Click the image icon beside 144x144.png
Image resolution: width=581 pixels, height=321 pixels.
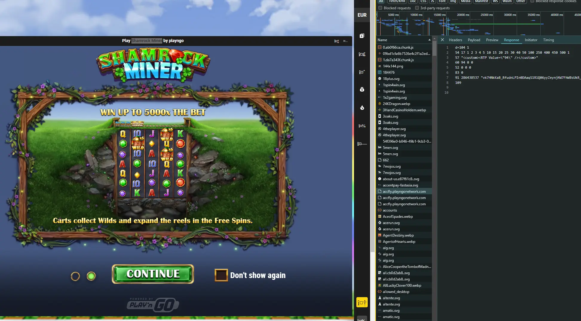pos(380,66)
